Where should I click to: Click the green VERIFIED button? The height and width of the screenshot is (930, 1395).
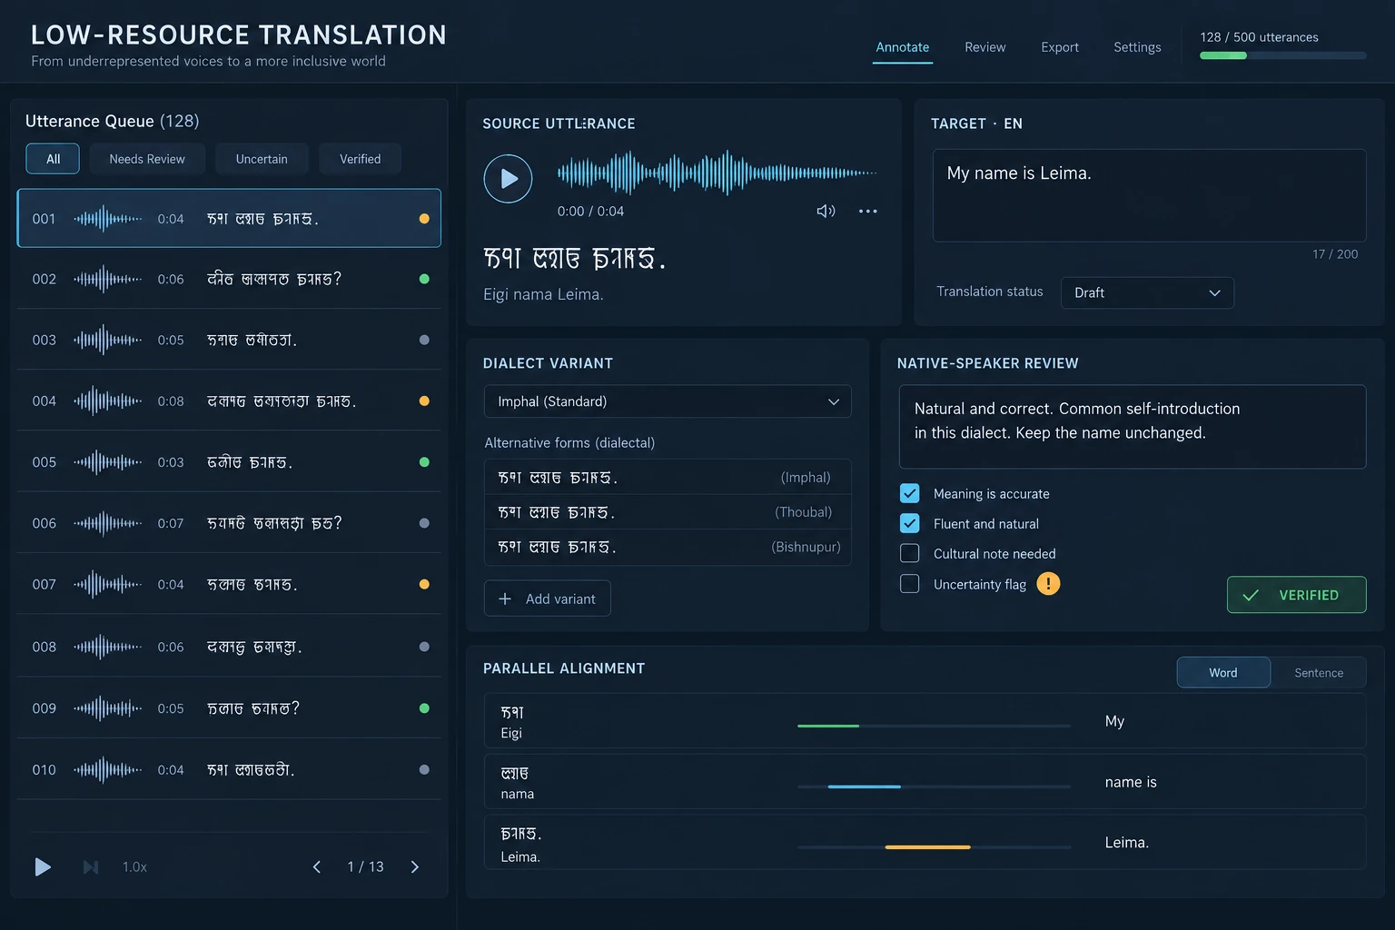pyautogui.click(x=1296, y=595)
